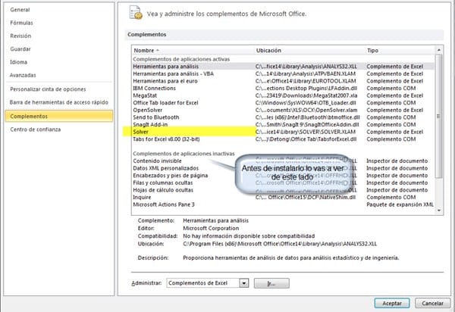
Task: Select Herramientas para análisis - VBA row
Action: click(283, 74)
